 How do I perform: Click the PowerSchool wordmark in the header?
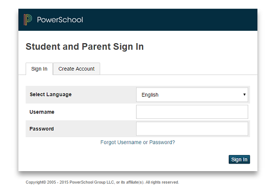[60, 19]
